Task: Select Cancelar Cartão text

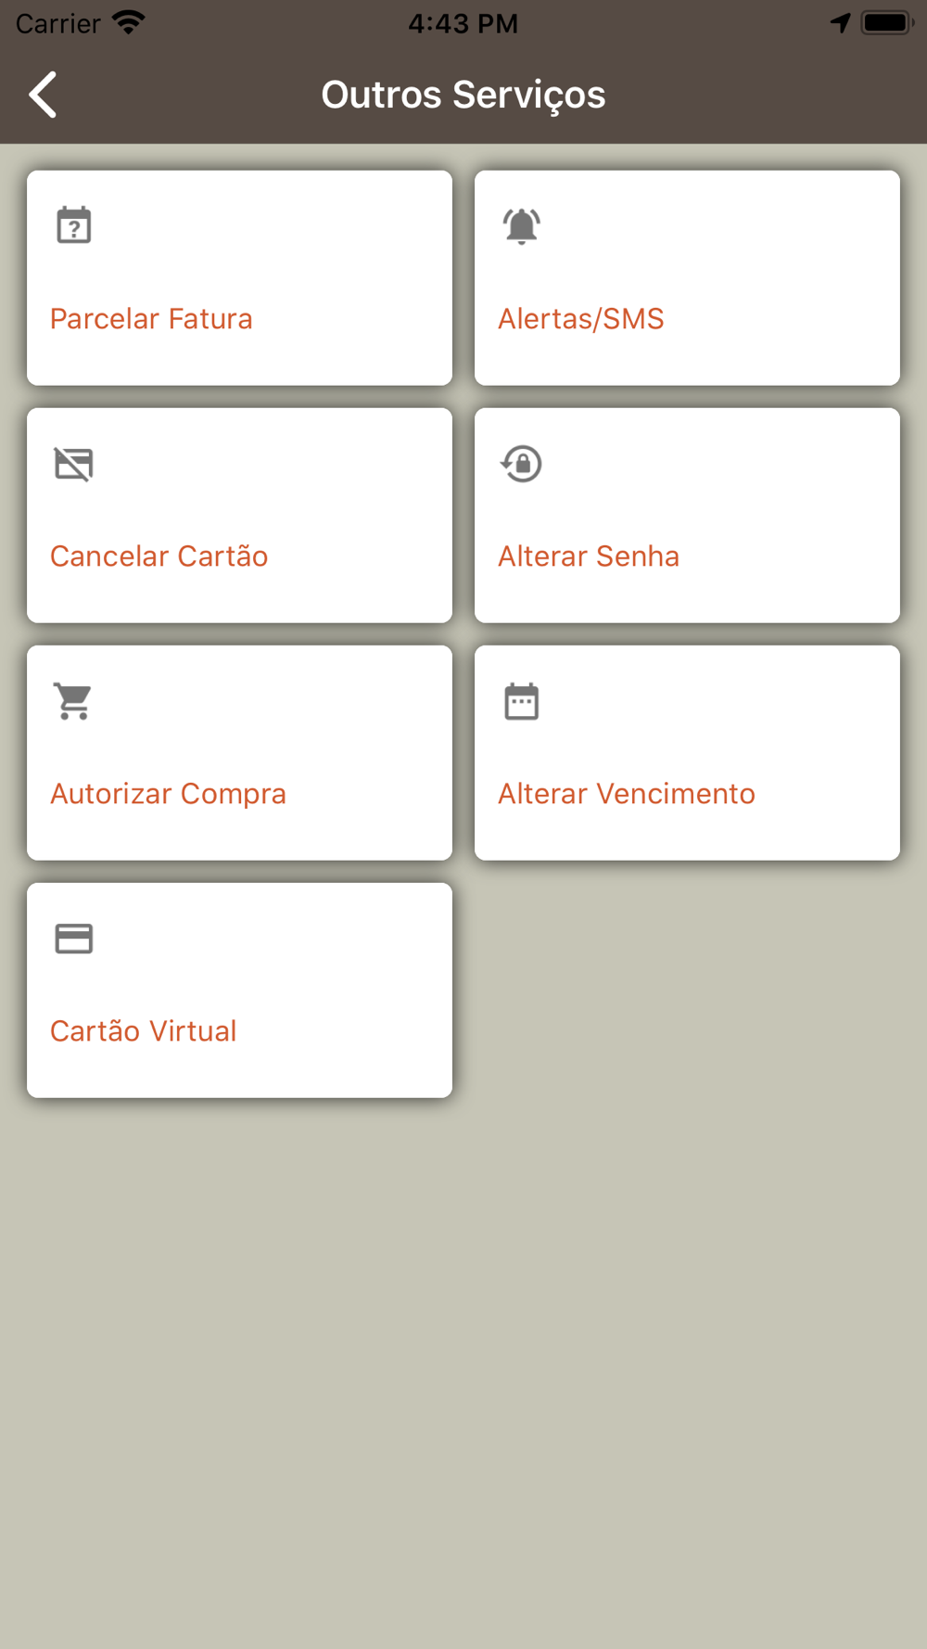Action: coord(159,556)
